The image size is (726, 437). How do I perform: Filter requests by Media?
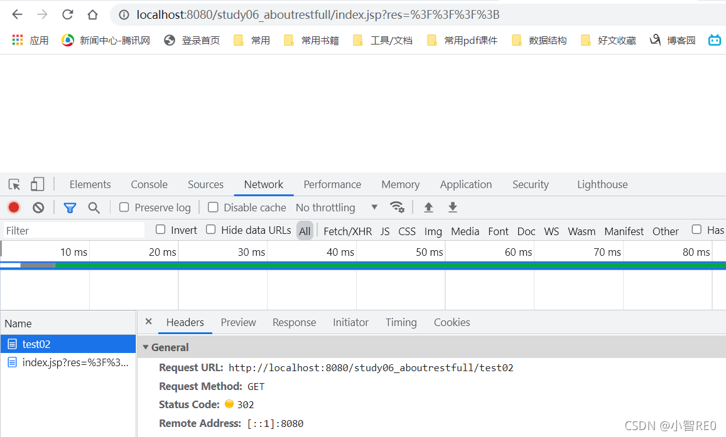coord(465,231)
